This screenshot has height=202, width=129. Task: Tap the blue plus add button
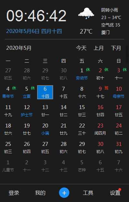pyautogui.click(x=64, y=193)
